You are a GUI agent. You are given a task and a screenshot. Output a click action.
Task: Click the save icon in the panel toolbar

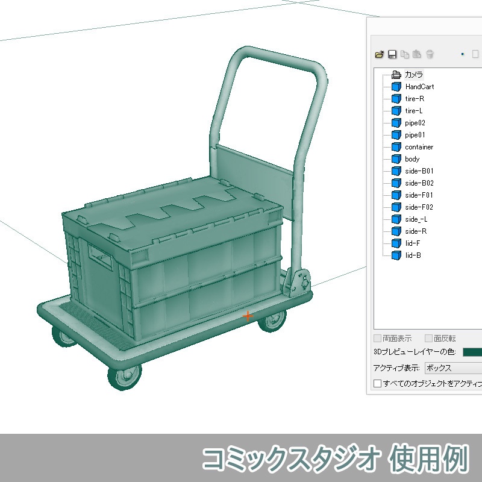[393, 54]
